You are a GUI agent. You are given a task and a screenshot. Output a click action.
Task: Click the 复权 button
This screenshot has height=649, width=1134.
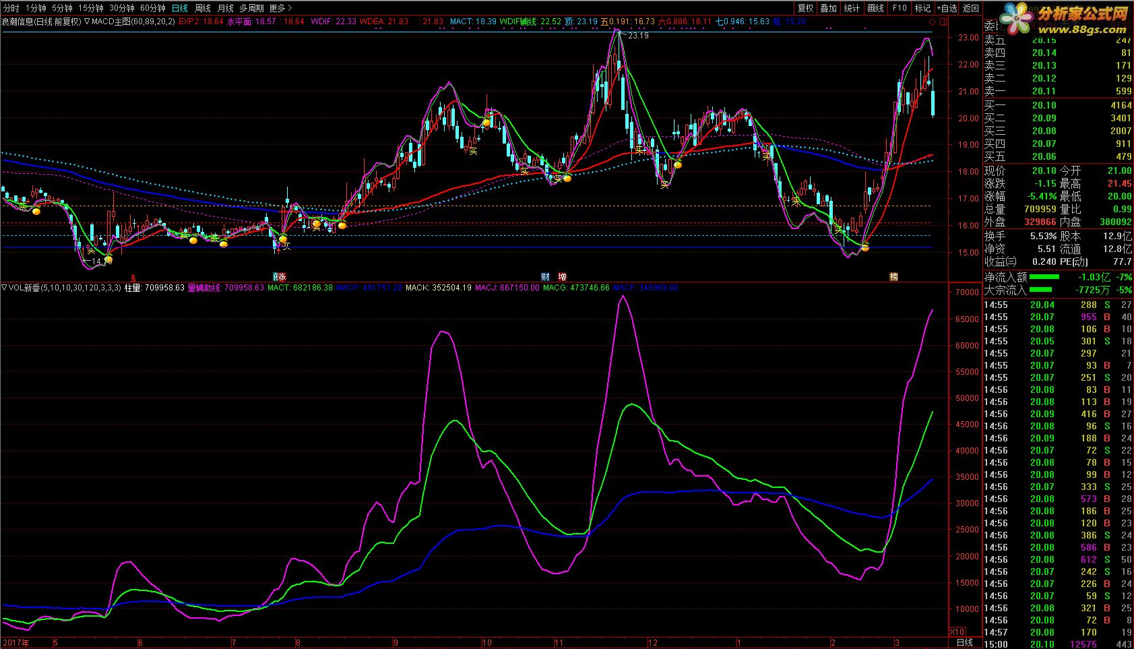(805, 8)
